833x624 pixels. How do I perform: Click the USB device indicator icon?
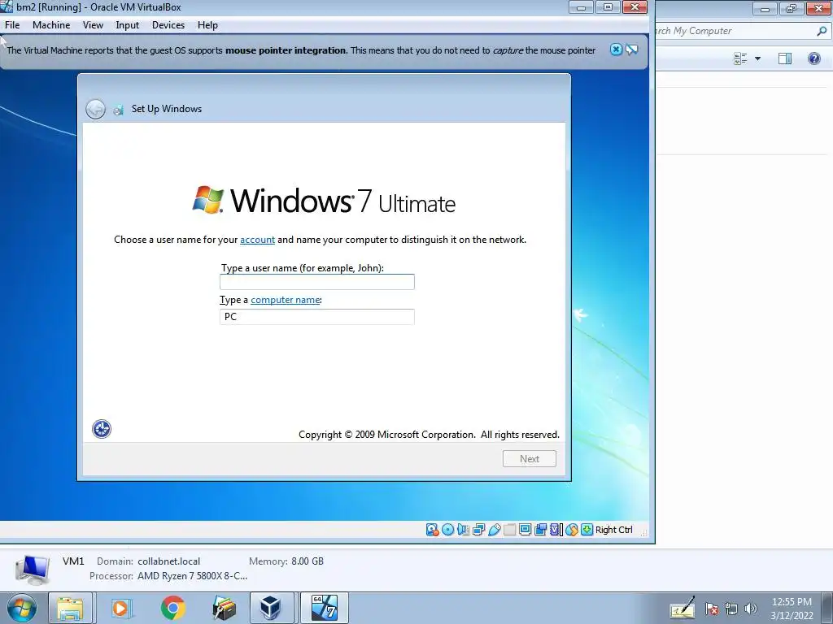coord(494,530)
